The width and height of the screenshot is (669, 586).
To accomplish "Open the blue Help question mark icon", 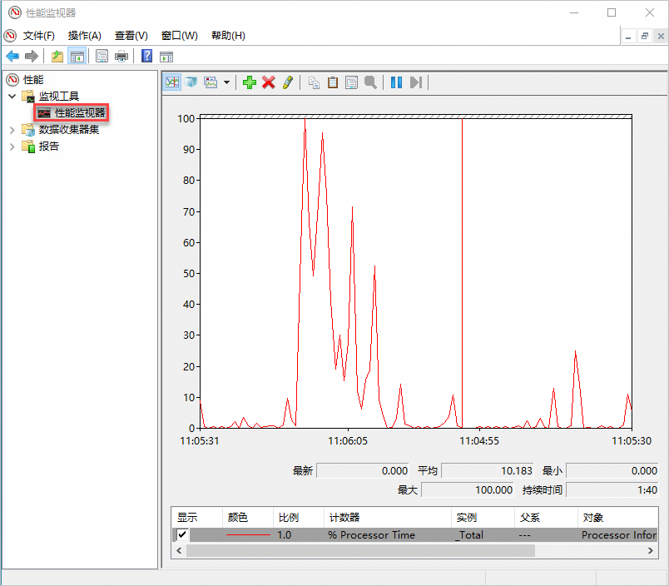I will pos(146,56).
